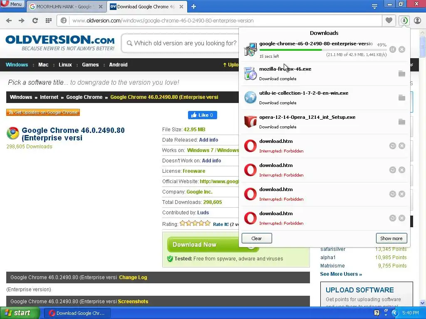Go to Google Chrome breadcrumb link

[x=84, y=97]
